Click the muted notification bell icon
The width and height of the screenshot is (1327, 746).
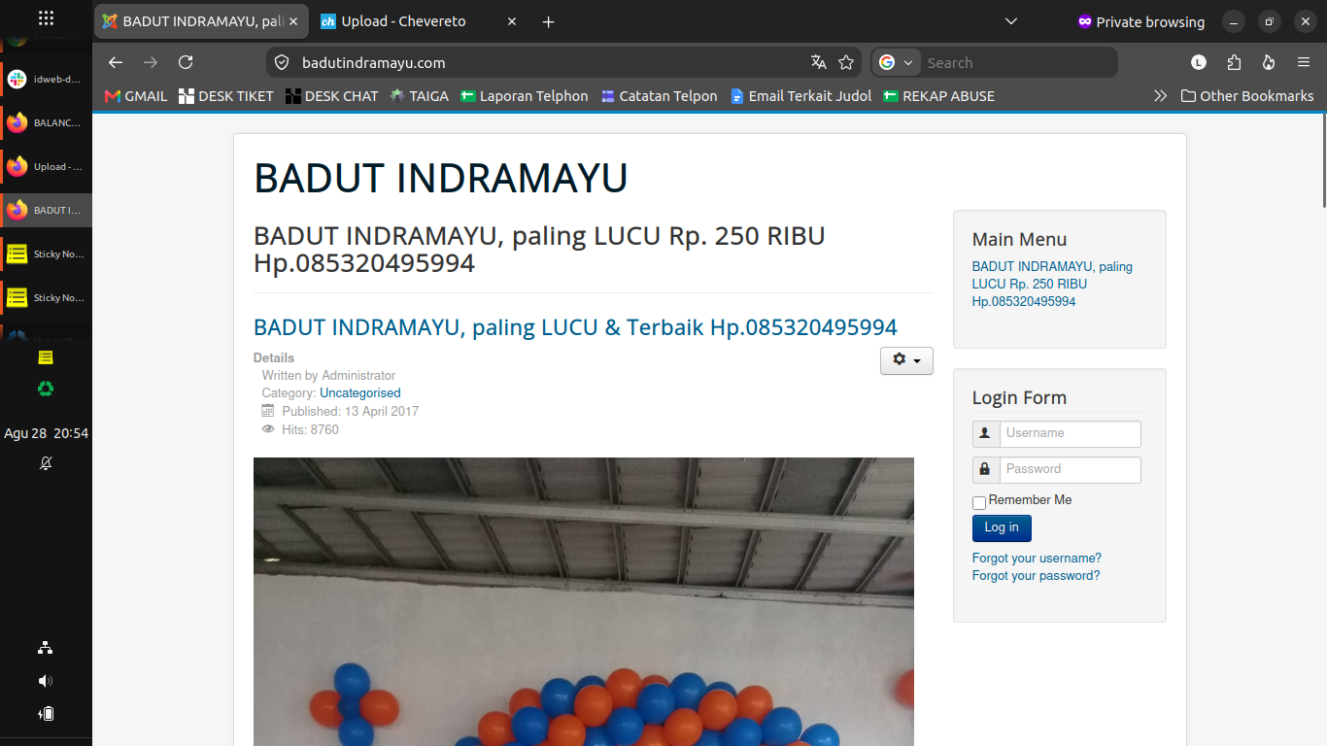(46, 463)
